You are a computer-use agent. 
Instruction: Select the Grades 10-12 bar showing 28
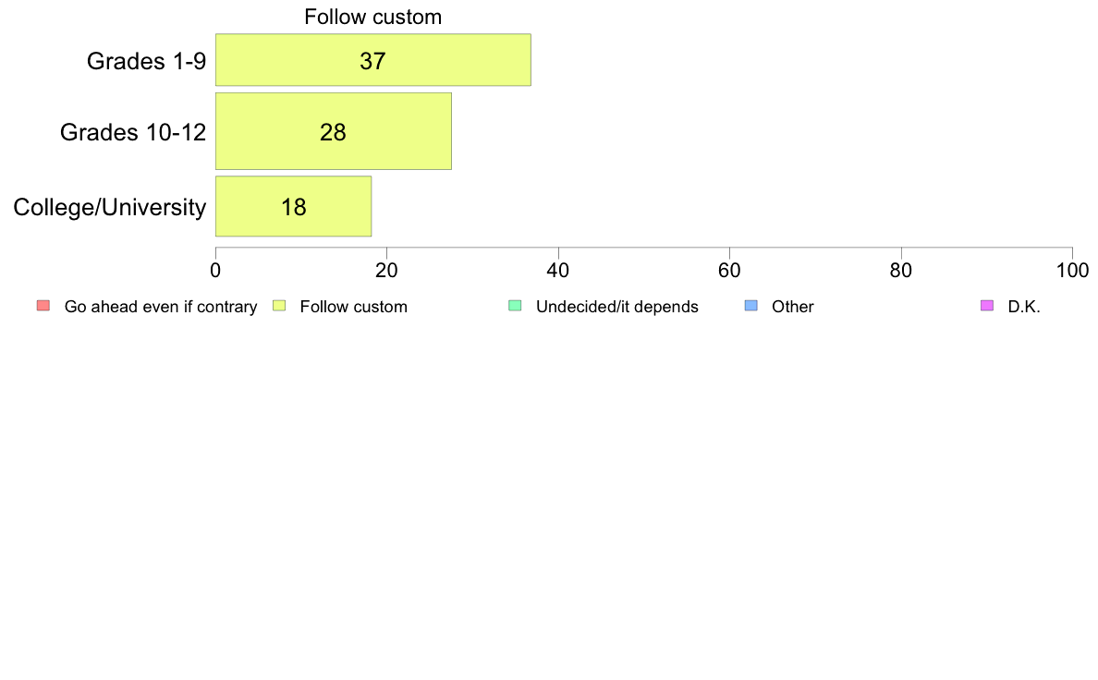[x=334, y=132]
